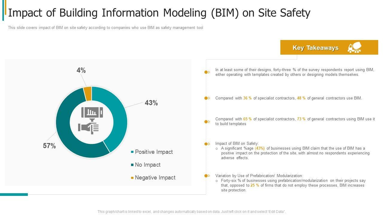The width and height of the screenshot is (383, 215).
Task: Click the footer note about Edit Data
Action: [x=192, y=212]
